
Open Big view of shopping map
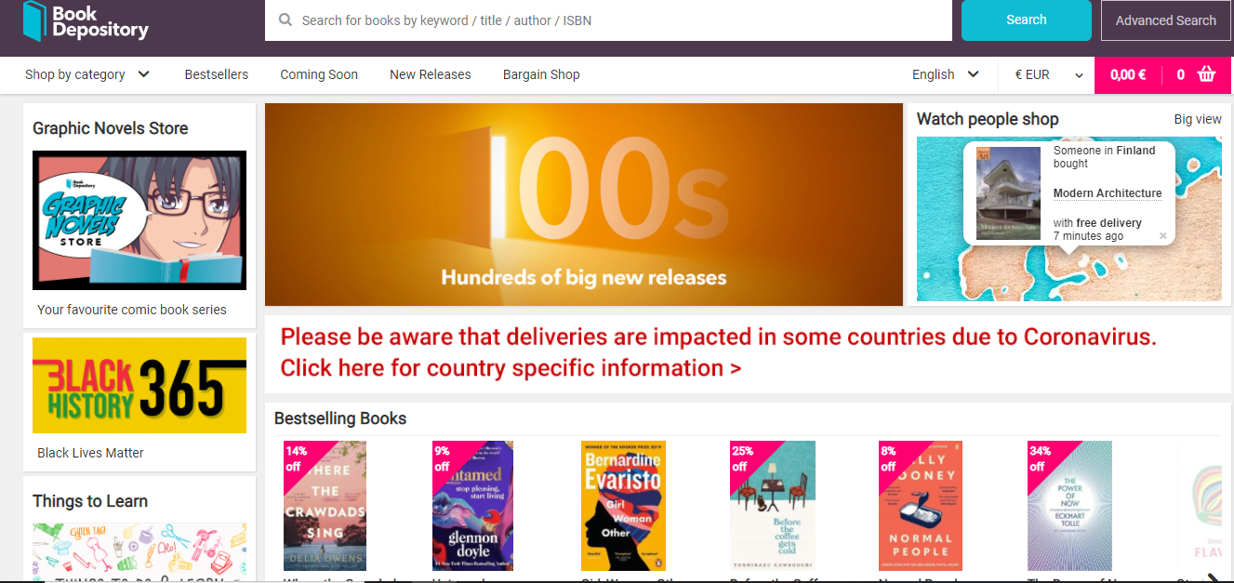(1198, 119)
